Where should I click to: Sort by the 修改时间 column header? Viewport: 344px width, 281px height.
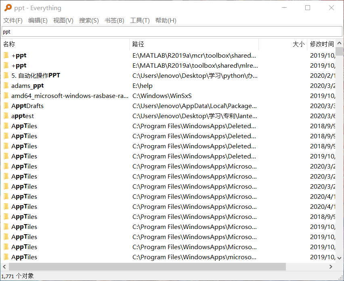321,44
